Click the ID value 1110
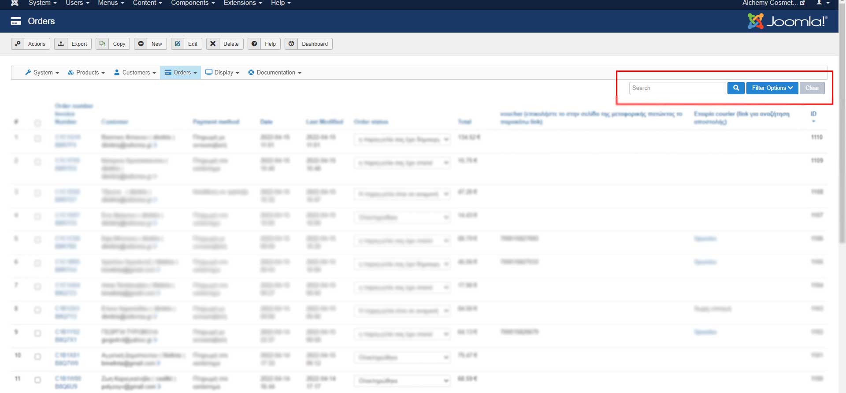 click(816, 137)
